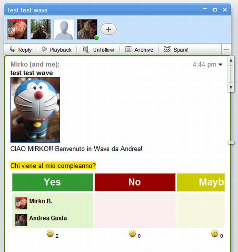Add a participant with the plus button

coord(109,29)
